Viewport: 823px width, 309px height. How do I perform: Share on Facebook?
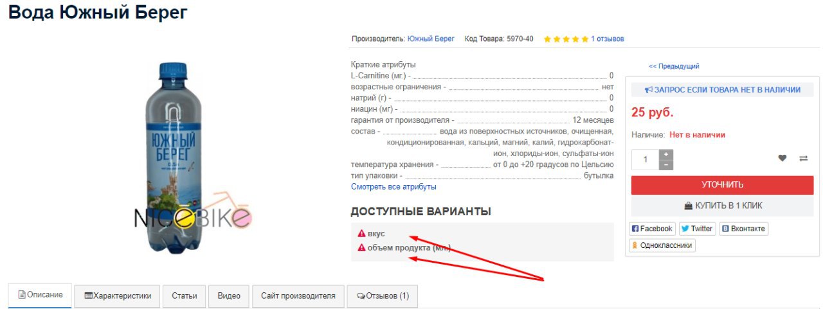tap(652, 229)
